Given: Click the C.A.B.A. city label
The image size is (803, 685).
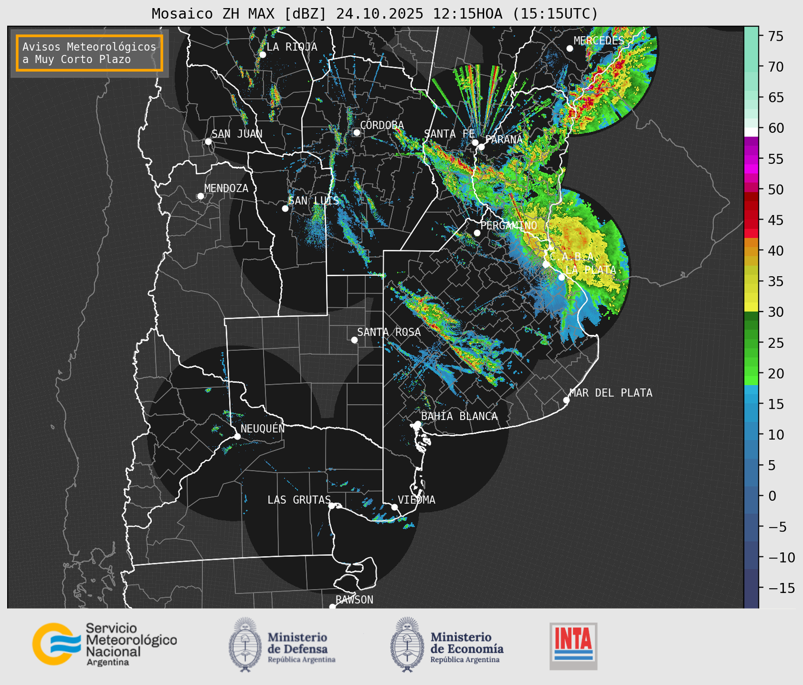Looking at the screenshot, I should tap(572, 257).
